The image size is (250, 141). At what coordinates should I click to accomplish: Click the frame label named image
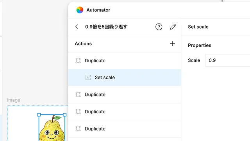[x=14, y=100]
